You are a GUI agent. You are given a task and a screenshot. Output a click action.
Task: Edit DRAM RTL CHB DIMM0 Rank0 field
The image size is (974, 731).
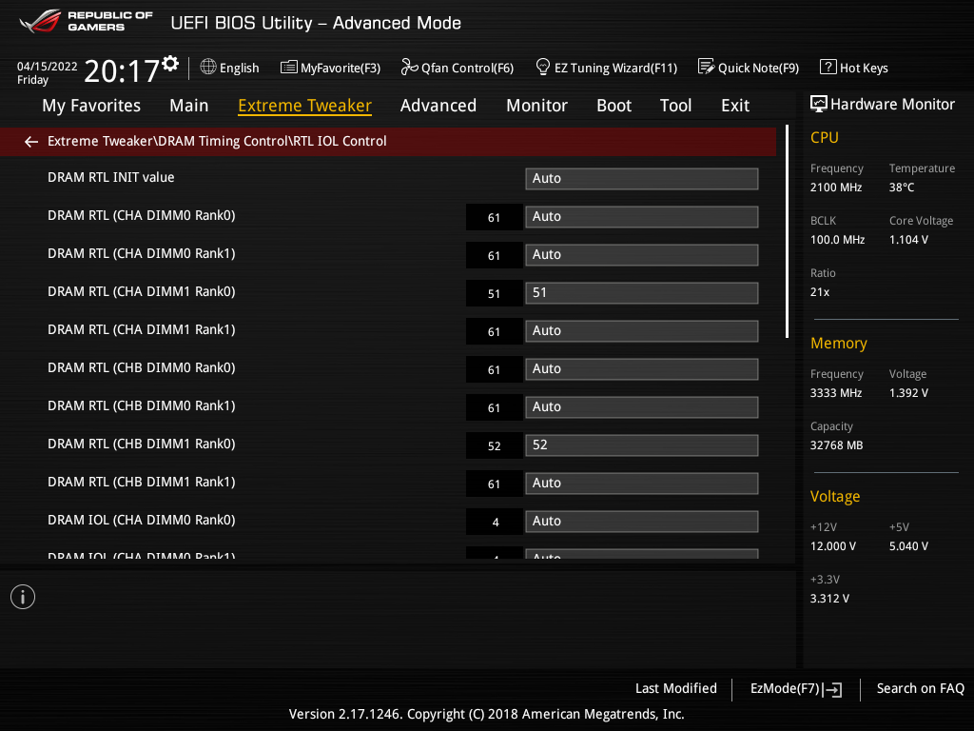click(642, 368)
